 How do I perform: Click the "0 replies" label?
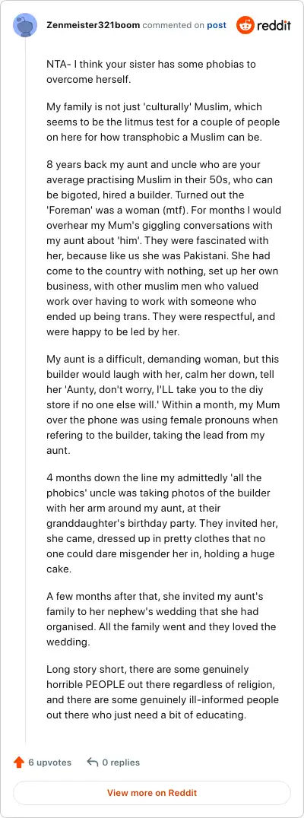click(121, 763)
